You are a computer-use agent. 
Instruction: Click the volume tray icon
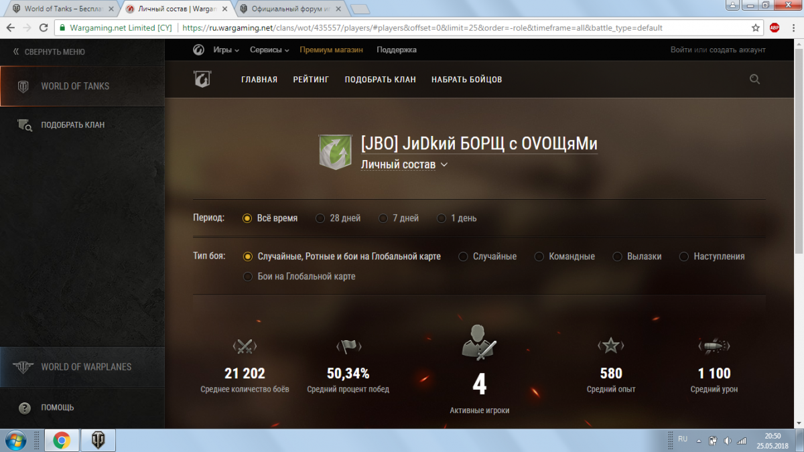[728, 441]
